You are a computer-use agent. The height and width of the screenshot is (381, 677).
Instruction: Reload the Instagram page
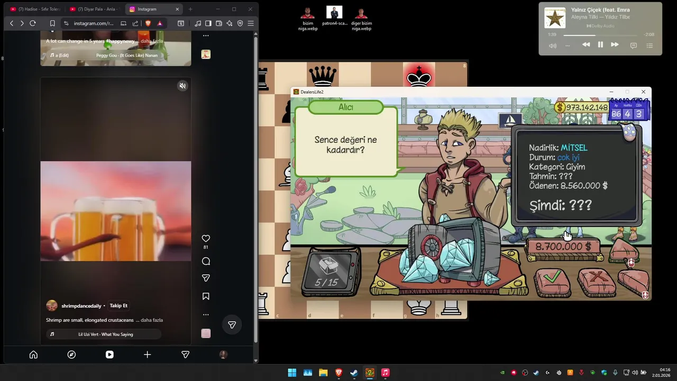(x=33, y=23)
